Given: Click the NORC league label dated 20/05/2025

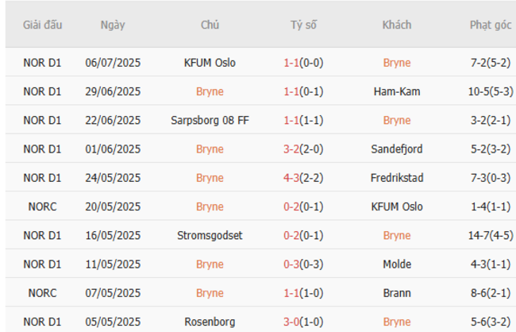Looking at the screenshot, I should (x=42, y=207).
